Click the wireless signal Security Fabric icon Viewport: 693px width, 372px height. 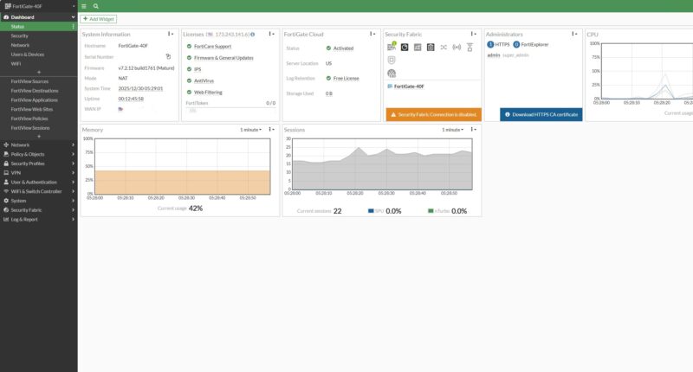[x=457, y=48]
